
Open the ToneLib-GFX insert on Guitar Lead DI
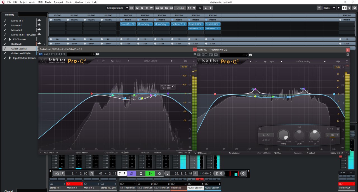pyautogui.click(x=196, y=24)
